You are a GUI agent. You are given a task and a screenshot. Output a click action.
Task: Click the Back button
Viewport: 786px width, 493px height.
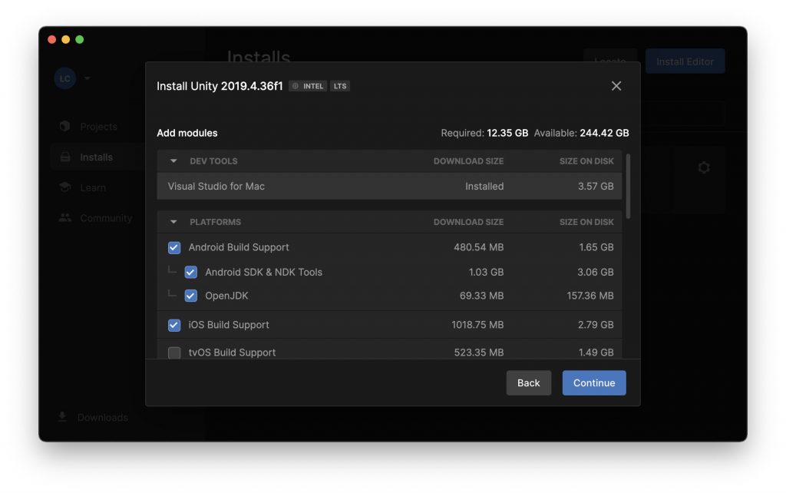528,382
